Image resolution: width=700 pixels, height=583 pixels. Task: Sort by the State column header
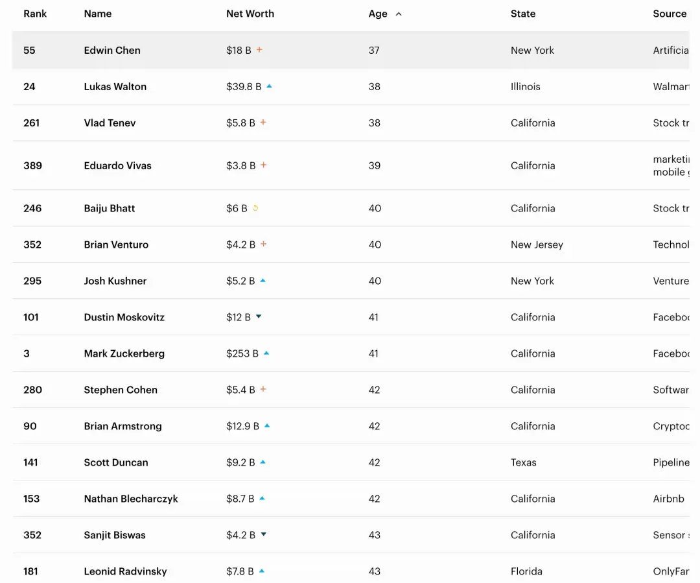[523, 14]
